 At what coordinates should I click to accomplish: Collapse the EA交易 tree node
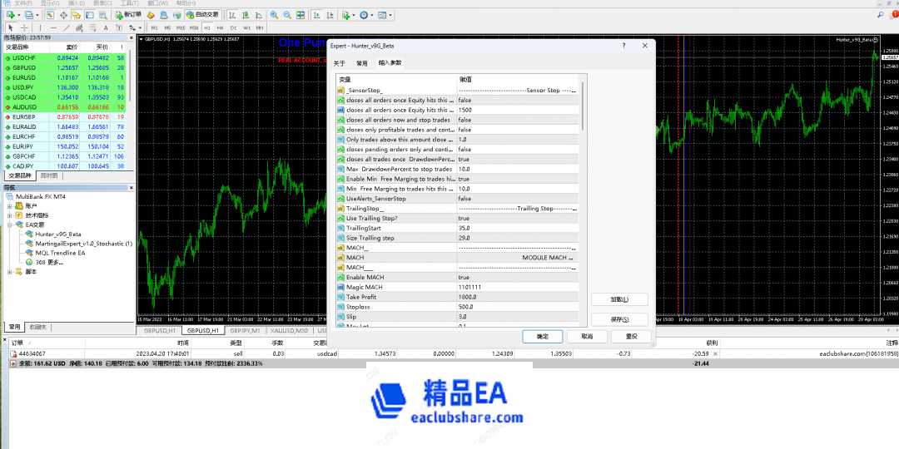[x=10, y=224]
